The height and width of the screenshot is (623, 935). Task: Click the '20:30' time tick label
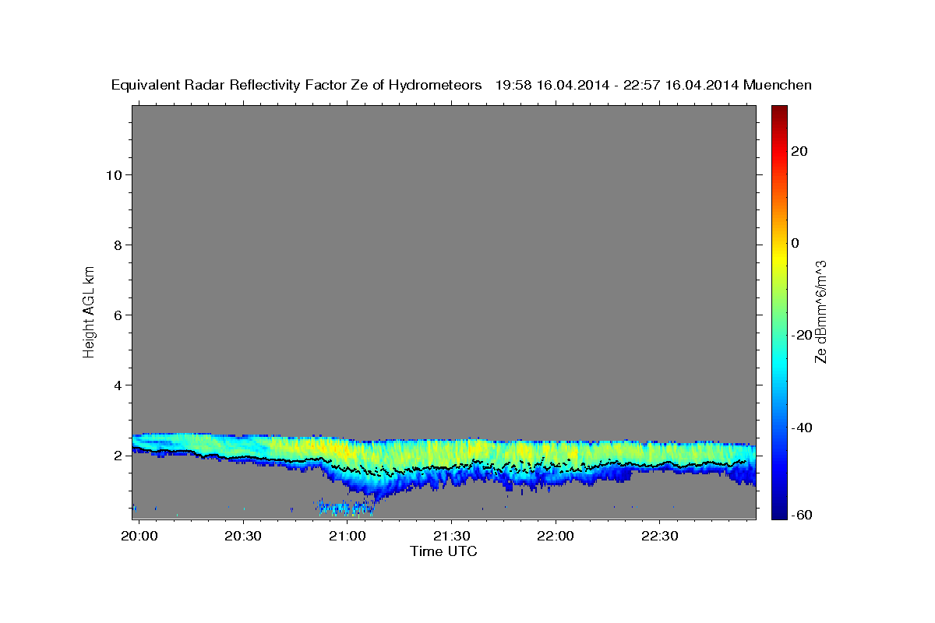pyautogui.click(x=244, y=537)
